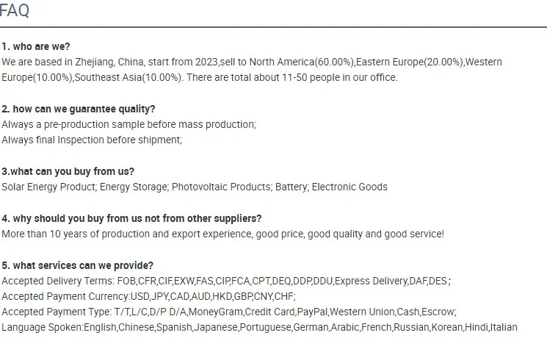Click the "Express Delivery" term
547x341 pixels.
[374, 281]
